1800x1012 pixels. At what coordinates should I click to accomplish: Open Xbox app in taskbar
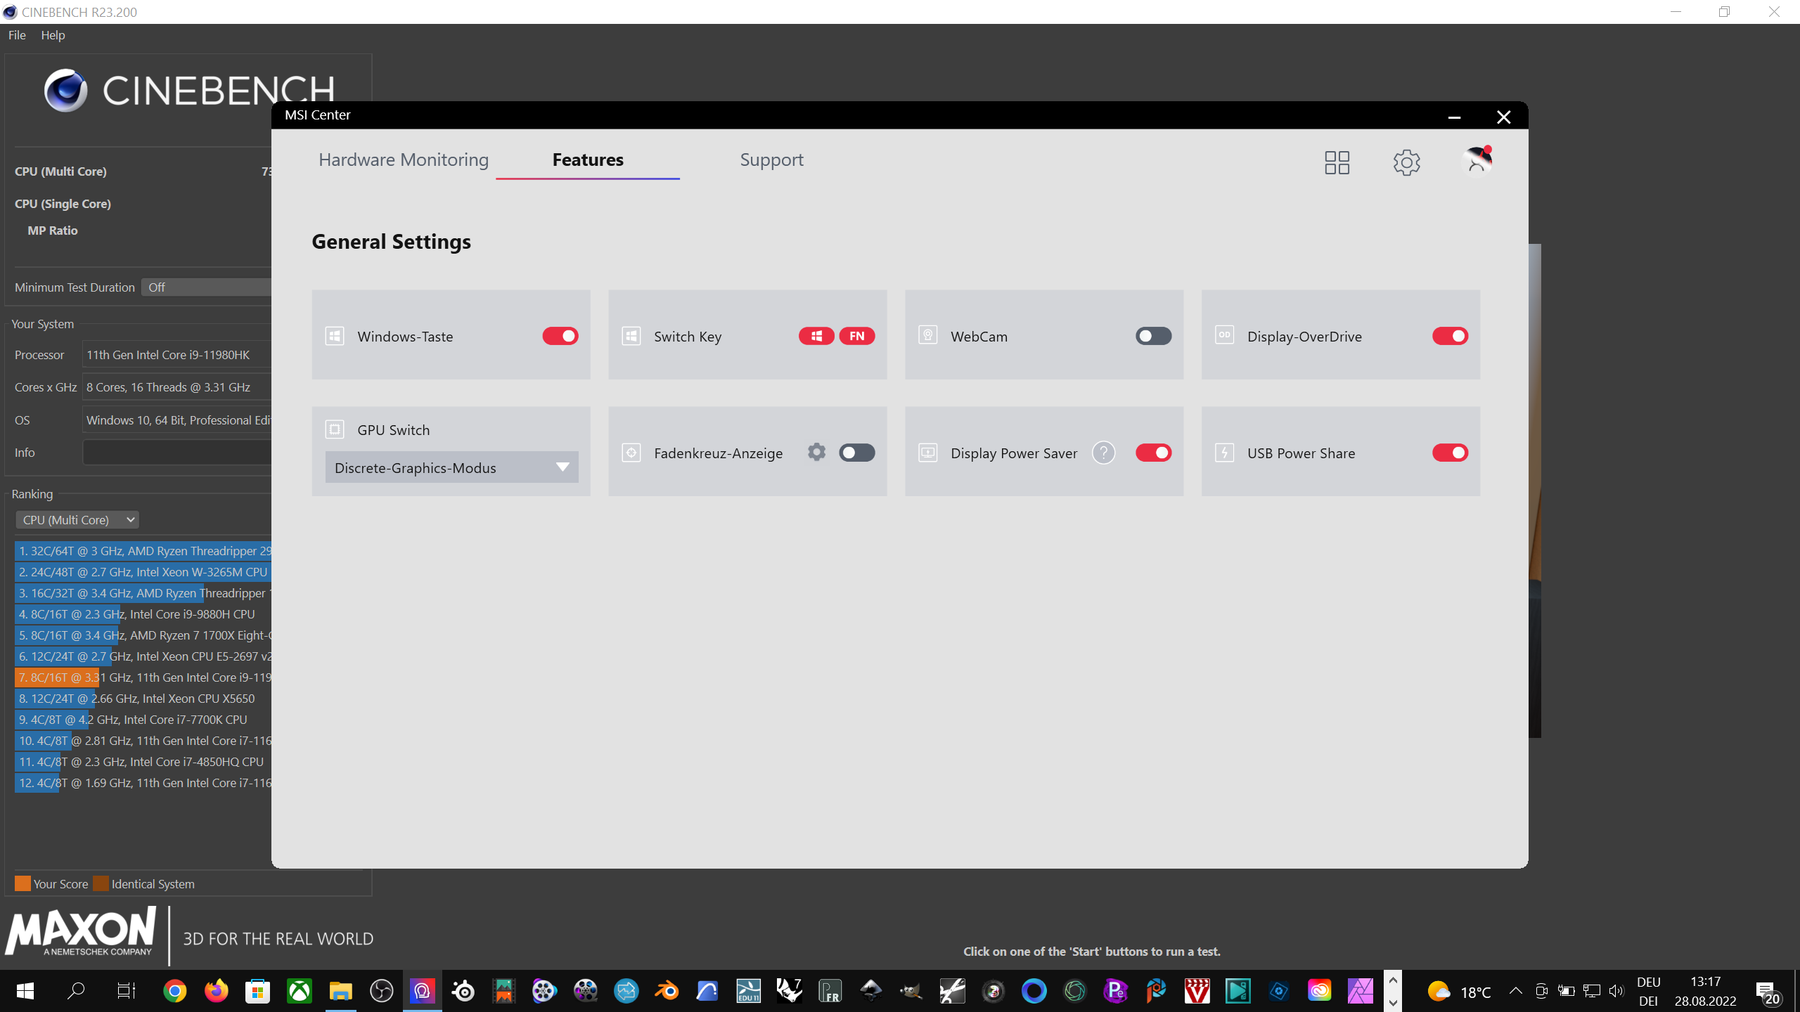[300, 991]
